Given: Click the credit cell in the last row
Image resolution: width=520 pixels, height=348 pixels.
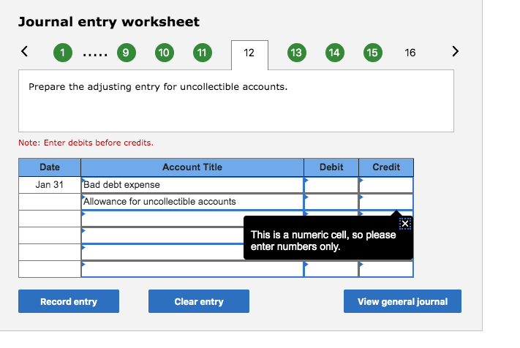Looking at the screenshot, I should click(386, 269).
